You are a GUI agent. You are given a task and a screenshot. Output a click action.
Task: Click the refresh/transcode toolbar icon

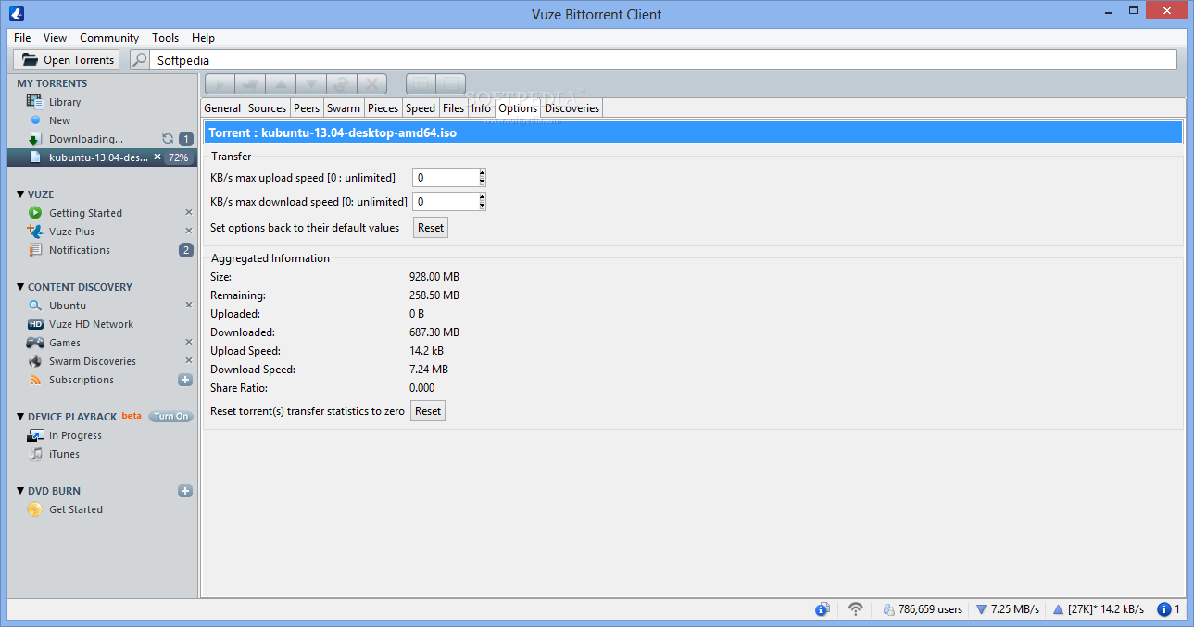click(x=342, y=84)
